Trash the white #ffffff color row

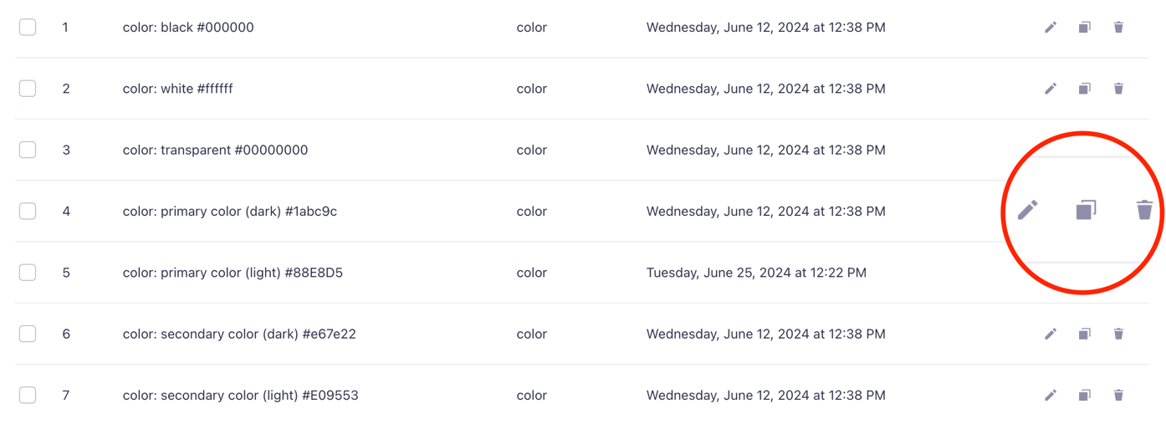(1118, 89)
